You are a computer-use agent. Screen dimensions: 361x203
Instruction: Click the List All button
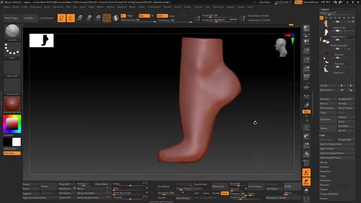click(x=328, y=85)
